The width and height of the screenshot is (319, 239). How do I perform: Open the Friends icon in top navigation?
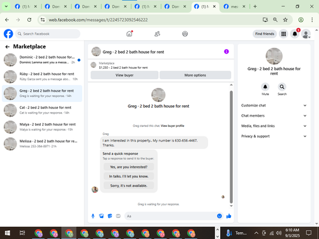click(x=157, y=34)
